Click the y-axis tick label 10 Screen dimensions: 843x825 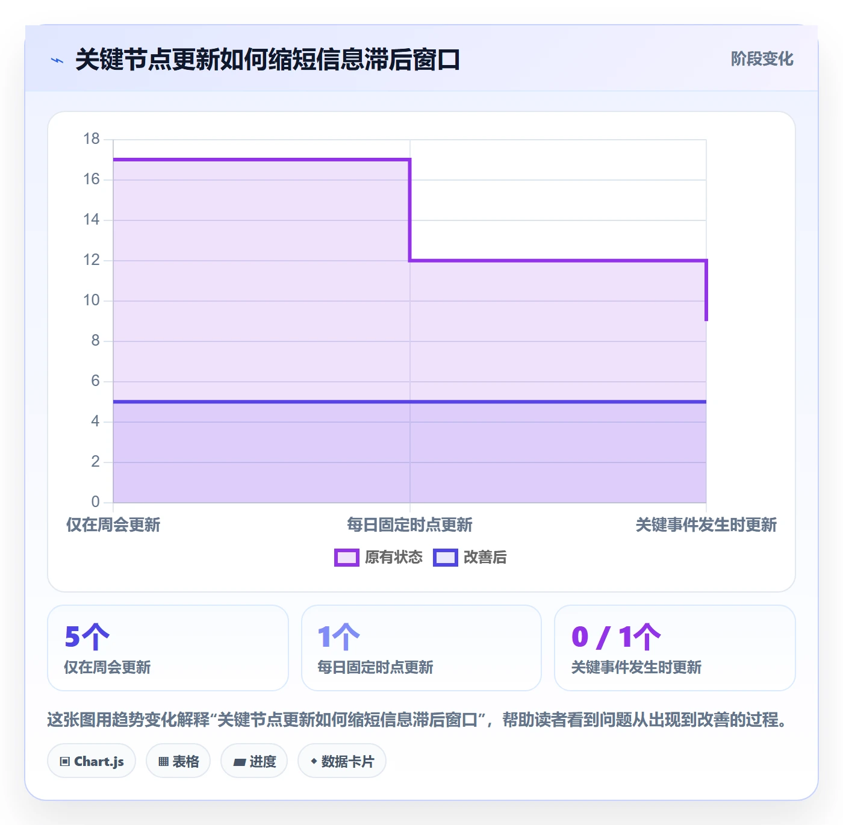coord(92,300)
